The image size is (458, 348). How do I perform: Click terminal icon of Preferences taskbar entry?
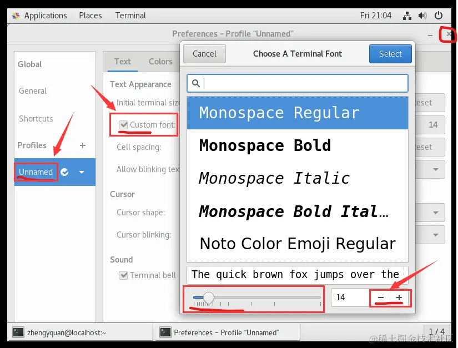point(165,332)
